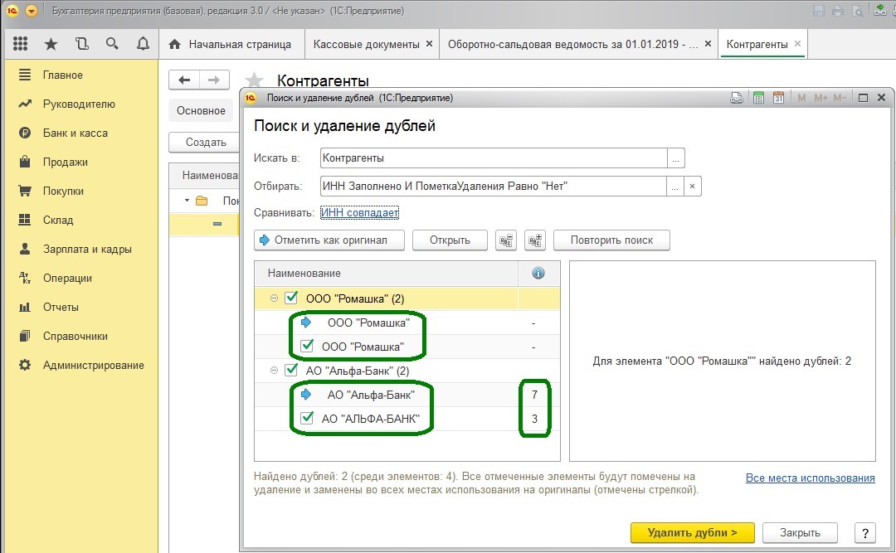This screenshot has width=896, height=553.
Task: Collapse the folder tree arrow in Контрагенты list
Action: (187, 201)
